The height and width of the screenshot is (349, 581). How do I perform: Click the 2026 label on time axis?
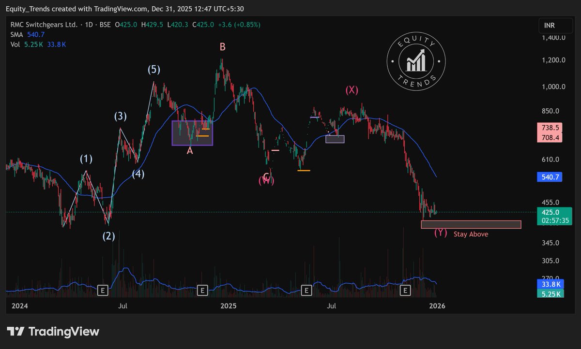437,306
